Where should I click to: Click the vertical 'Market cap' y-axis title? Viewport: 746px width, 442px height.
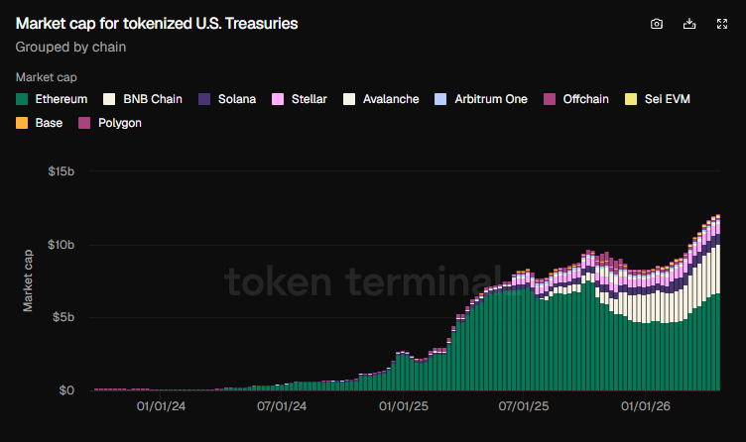click(x=29, y=281)
